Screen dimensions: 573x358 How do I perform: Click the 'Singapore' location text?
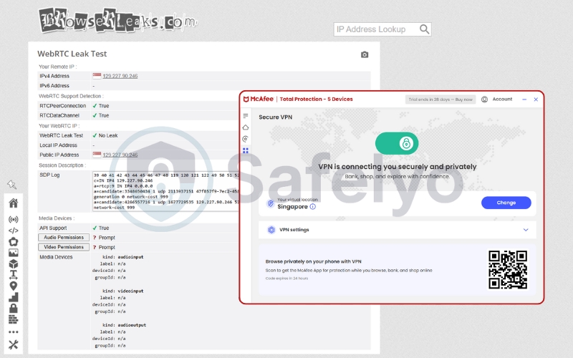click(x=292, y=207)
